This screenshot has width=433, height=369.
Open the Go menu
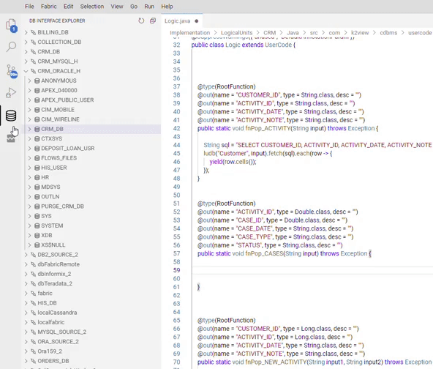point(134,7)
